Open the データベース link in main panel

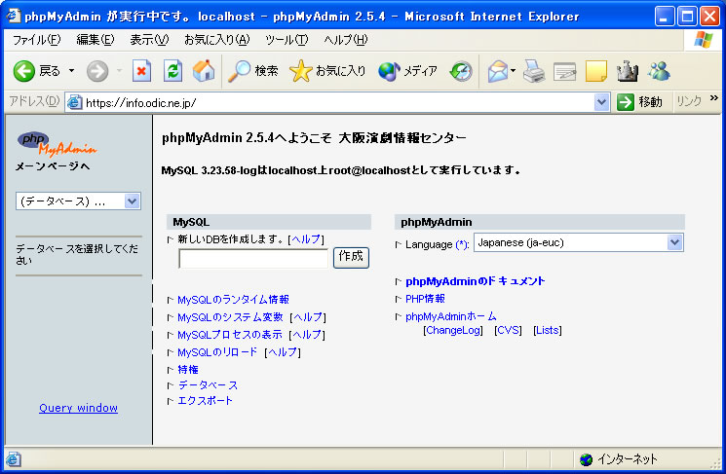click(x=208, y=385)
